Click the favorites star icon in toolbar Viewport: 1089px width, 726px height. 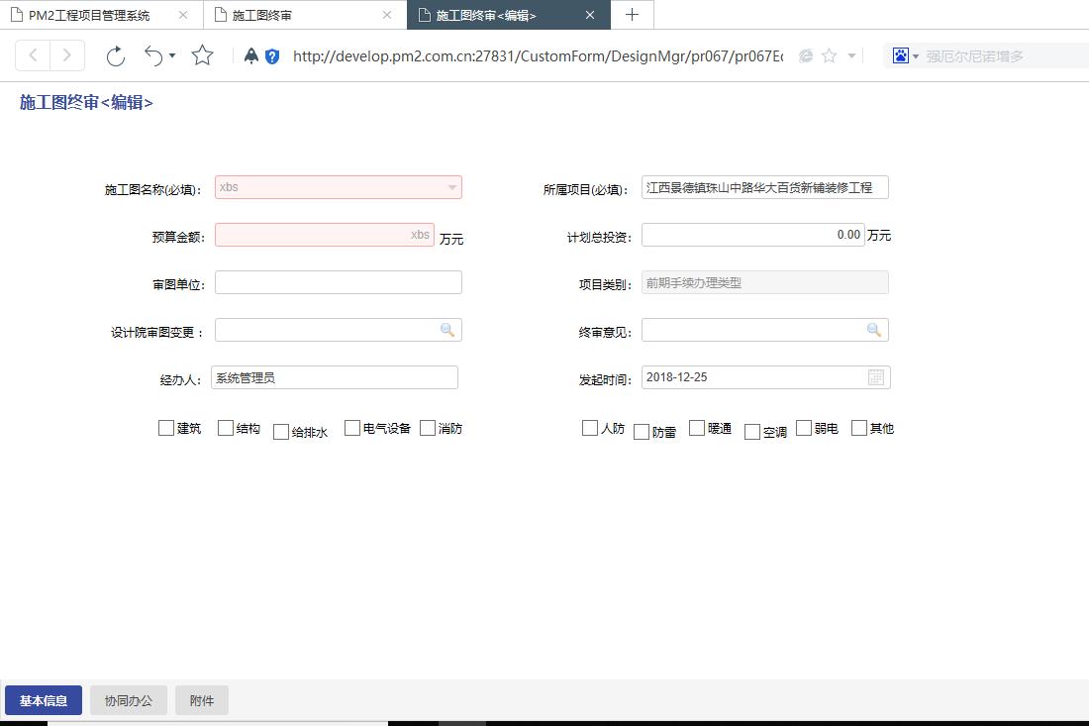(202, 56)
